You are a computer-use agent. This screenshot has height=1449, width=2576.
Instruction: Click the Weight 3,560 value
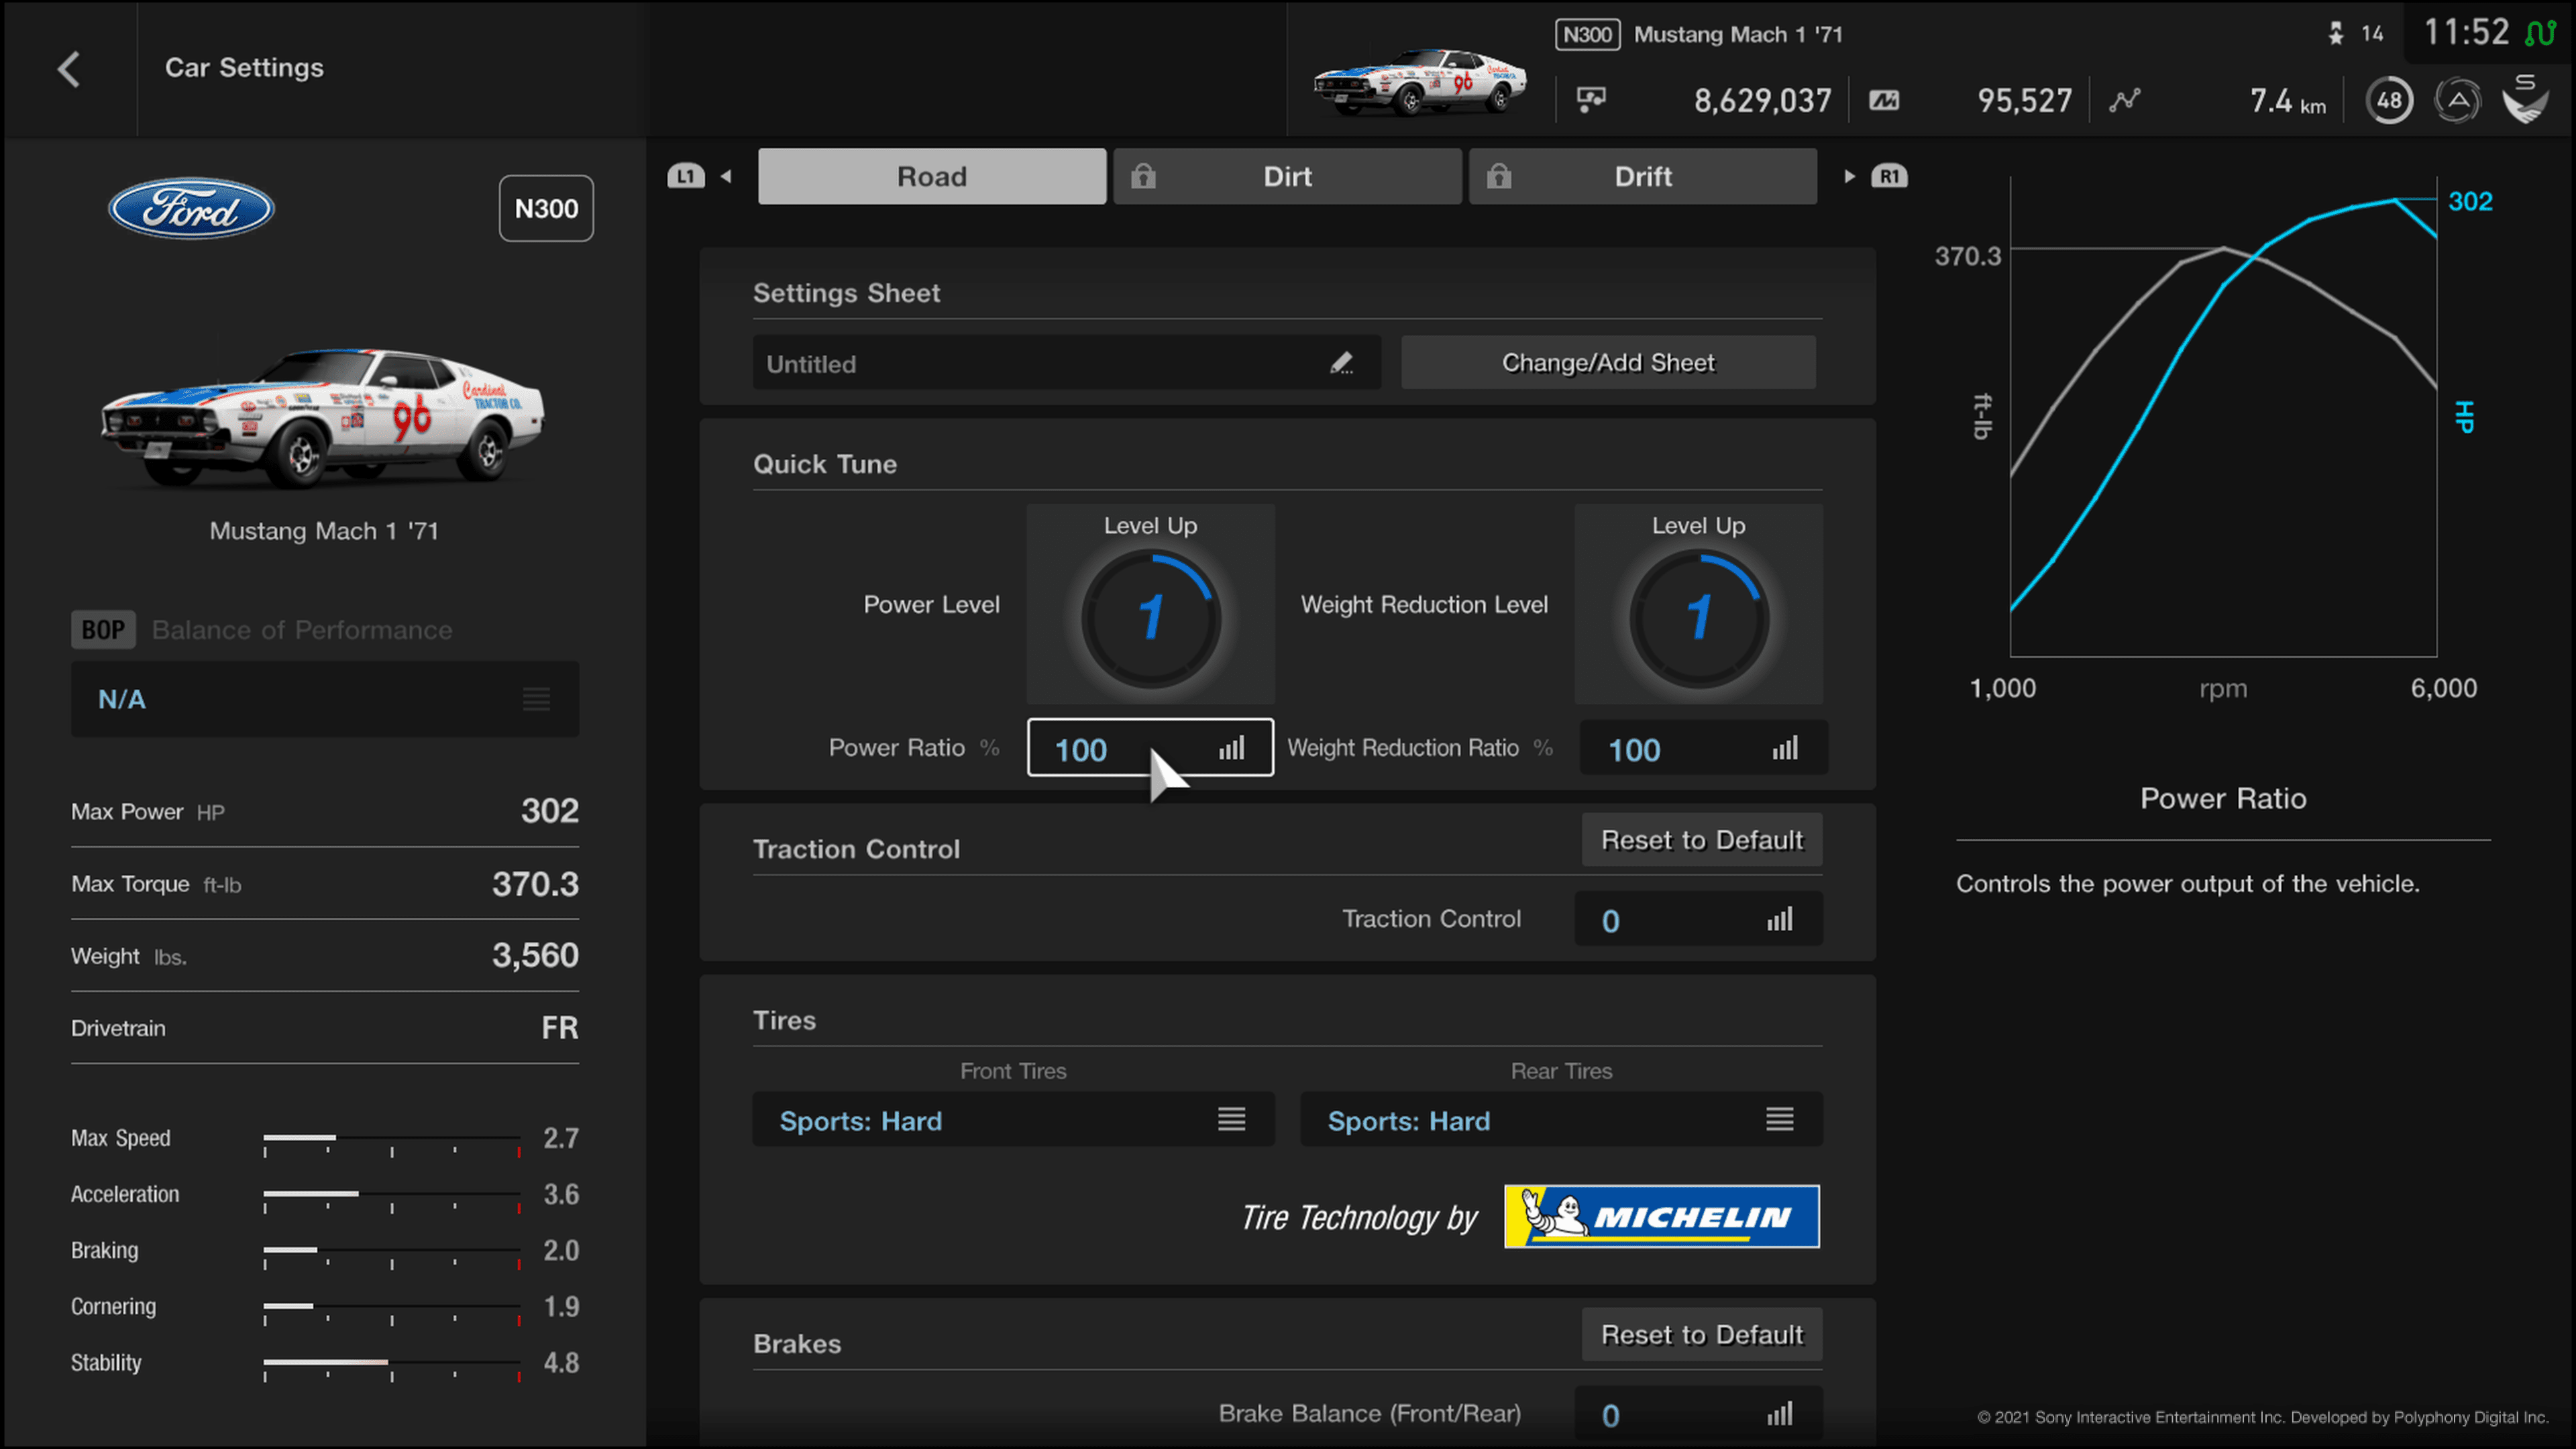535,955
